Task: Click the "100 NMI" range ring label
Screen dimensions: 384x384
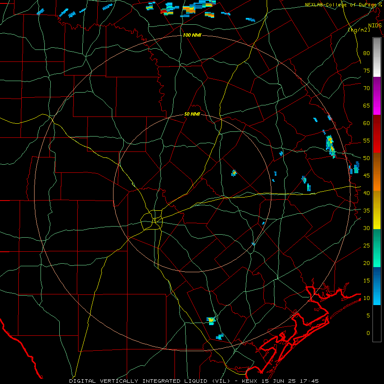Action: 192,35
